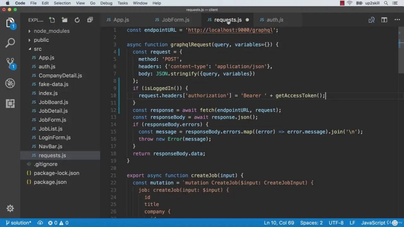Open the Selection menu
Image resolution: width=404 pixels, height=227 pixels.
click(62, 3)
